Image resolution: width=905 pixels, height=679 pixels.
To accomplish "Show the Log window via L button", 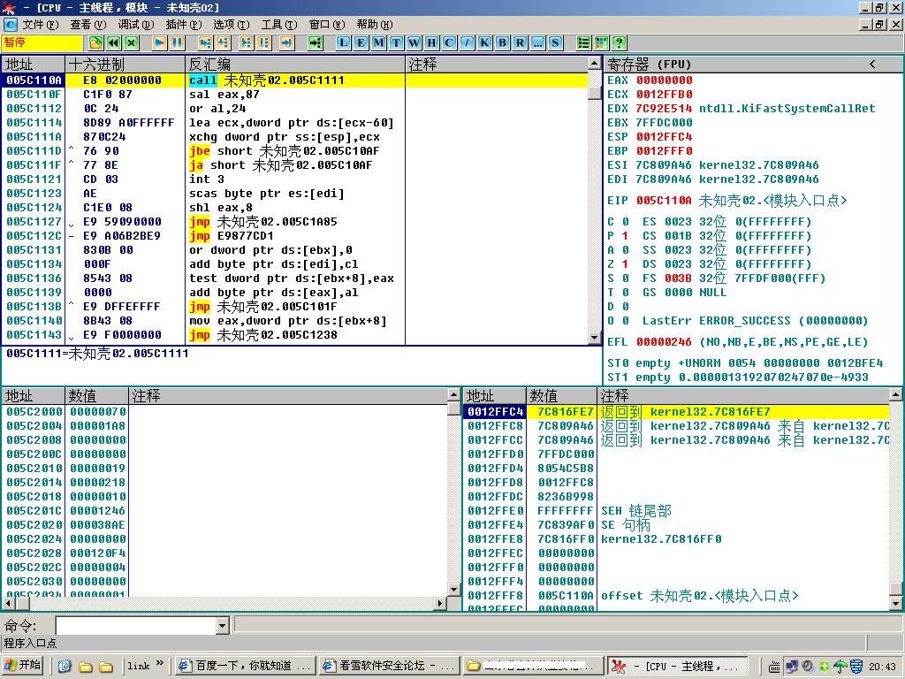I will [x=343, y=42].
